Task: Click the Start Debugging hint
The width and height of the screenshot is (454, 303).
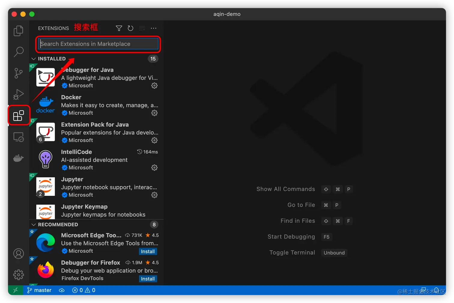Action: [291, 237]
